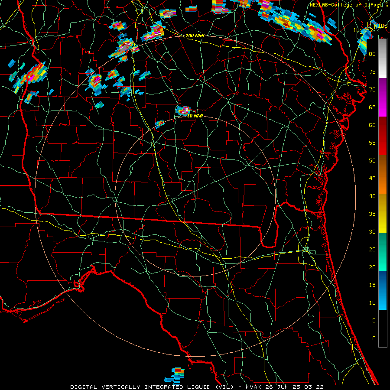Image resolution: width=390 pixels, height=390 pixels.
Task: Pick the magenta-purple segment of the color scale
Action: [383, 97]
